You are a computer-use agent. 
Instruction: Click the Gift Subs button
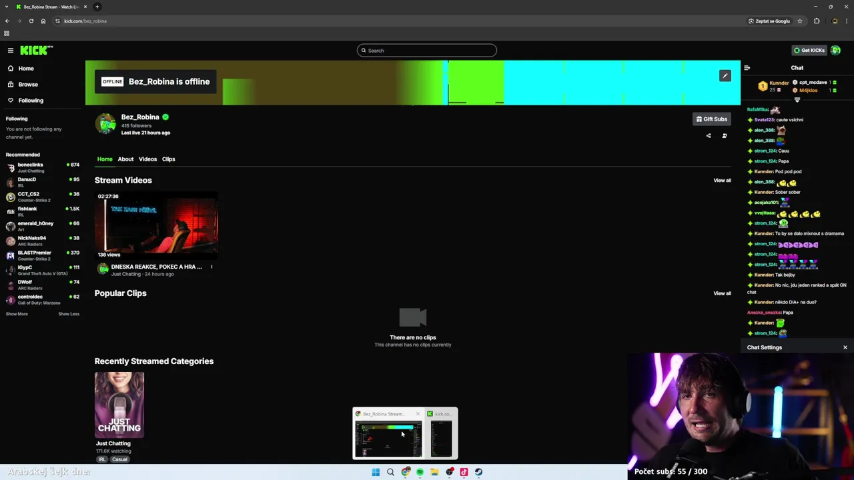point(711,119)
